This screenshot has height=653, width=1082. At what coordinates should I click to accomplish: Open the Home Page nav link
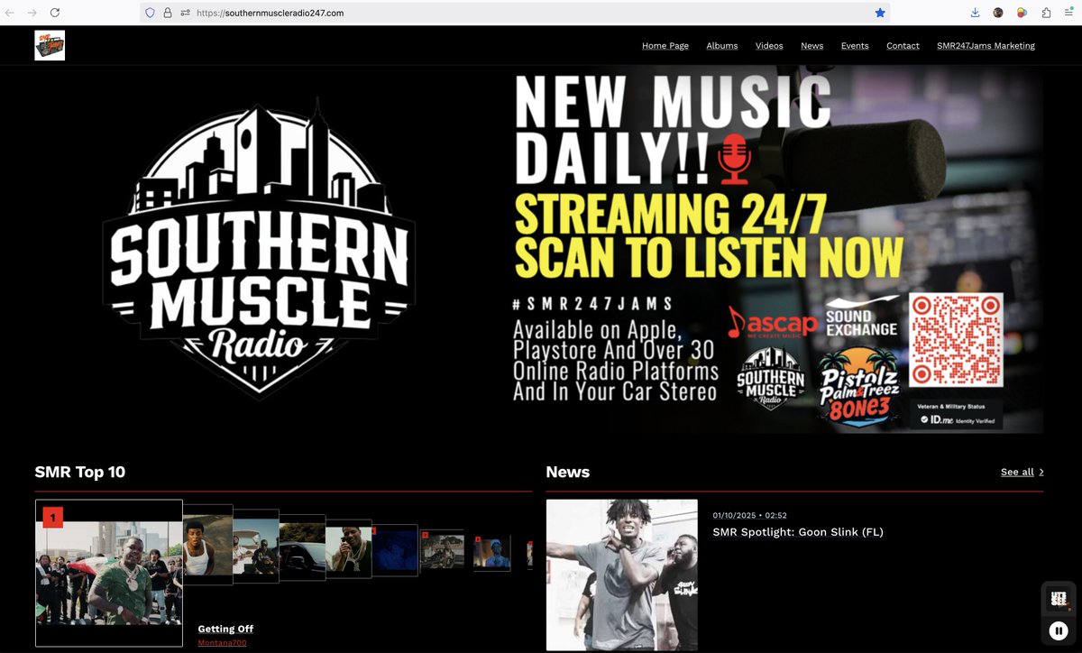[x=665, y=45]
